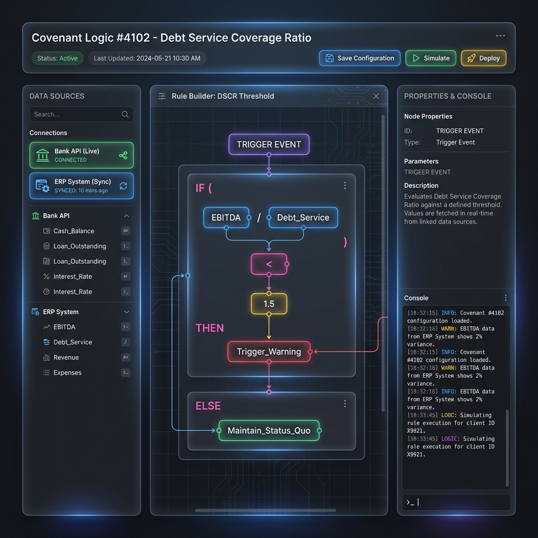The image size is (538, 538).
Task: Run the Simulate button
Action: click(x=431, y=58)
